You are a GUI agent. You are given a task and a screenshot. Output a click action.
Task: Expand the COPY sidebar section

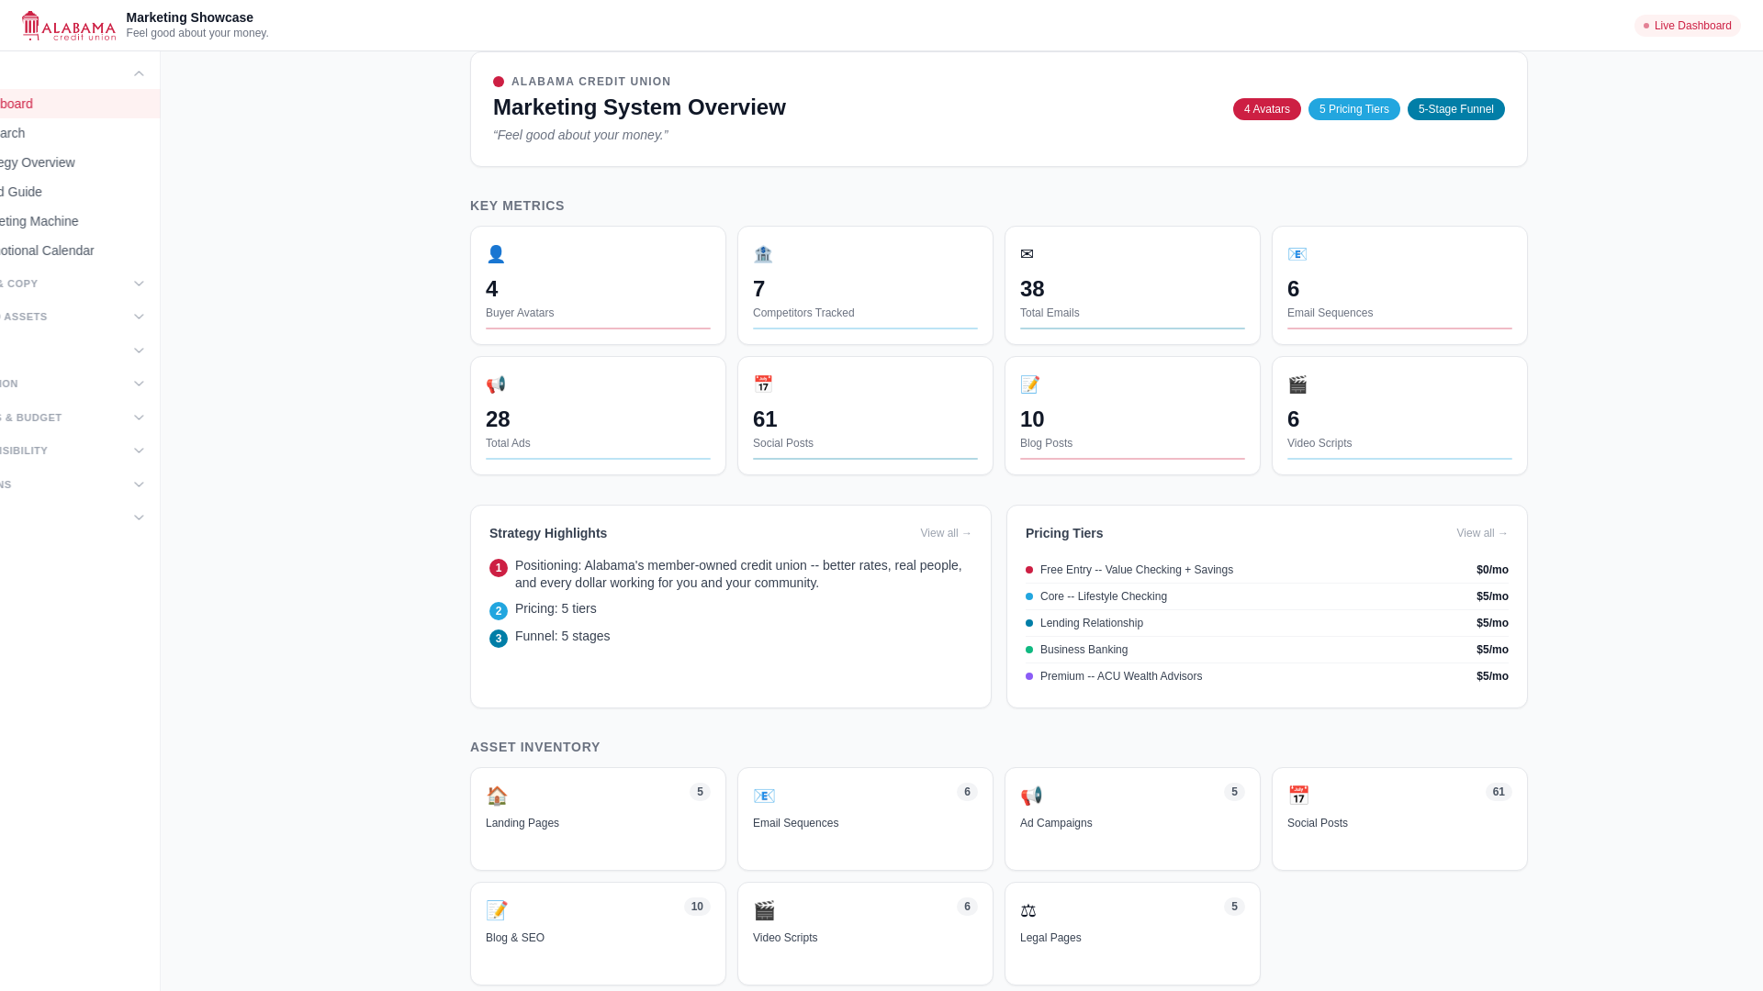[139, 284]
